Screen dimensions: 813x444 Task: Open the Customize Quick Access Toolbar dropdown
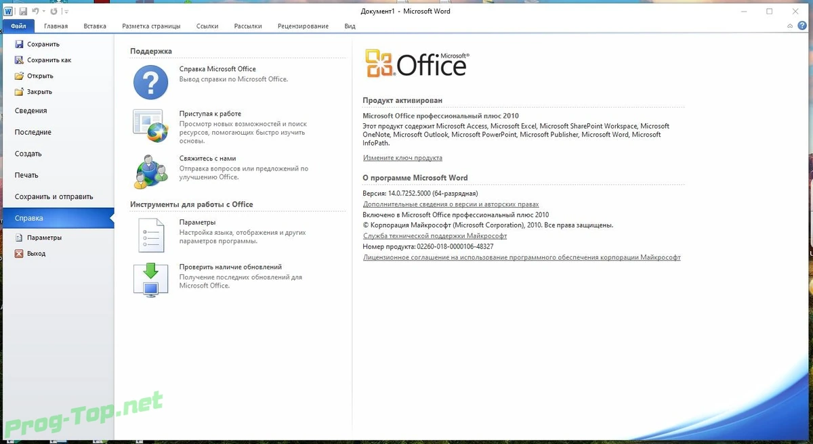[66, 12]
